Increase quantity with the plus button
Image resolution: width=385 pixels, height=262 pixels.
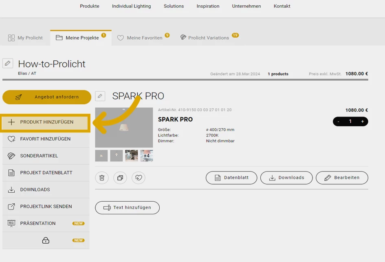tap(362, 121)
